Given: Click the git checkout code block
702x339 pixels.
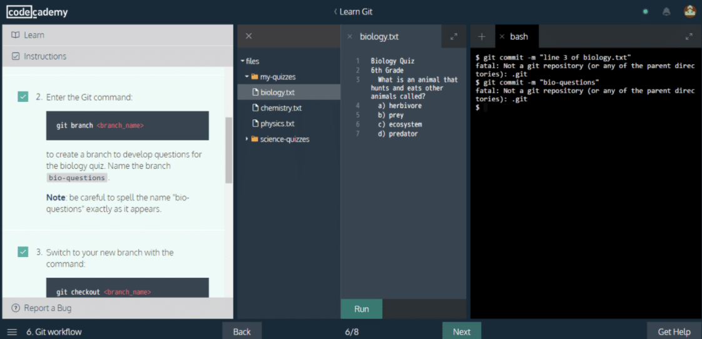Looking at the screenshot, I should pos(127,287).
